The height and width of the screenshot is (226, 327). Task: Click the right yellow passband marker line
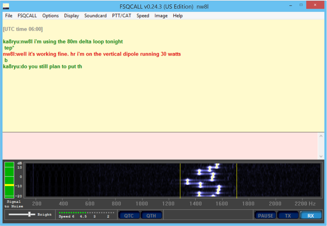pos(237,181)
